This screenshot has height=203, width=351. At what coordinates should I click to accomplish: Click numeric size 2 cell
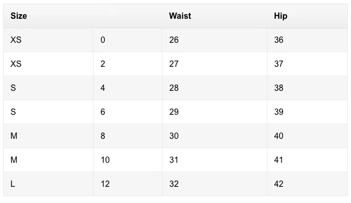click(x=127, y=64)
